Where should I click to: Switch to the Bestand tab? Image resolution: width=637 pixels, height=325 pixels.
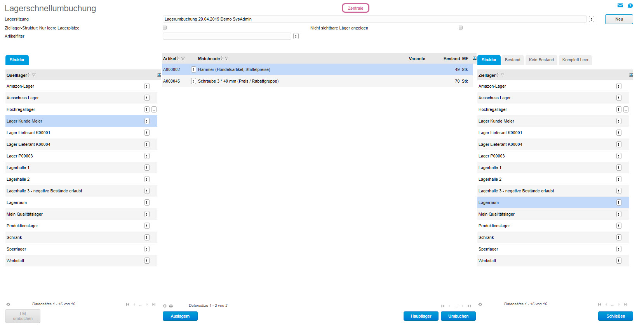[x=513, y=60]
